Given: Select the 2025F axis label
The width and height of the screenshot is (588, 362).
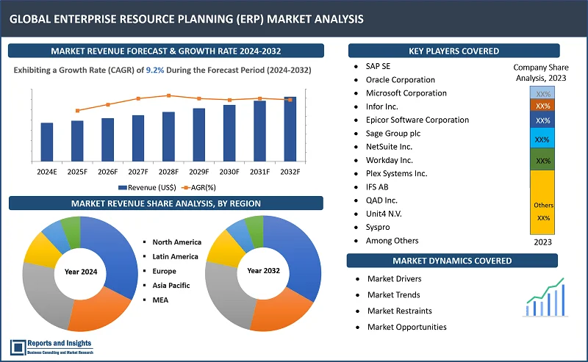Looking at the screenshot, I should (x=77, y=172).
